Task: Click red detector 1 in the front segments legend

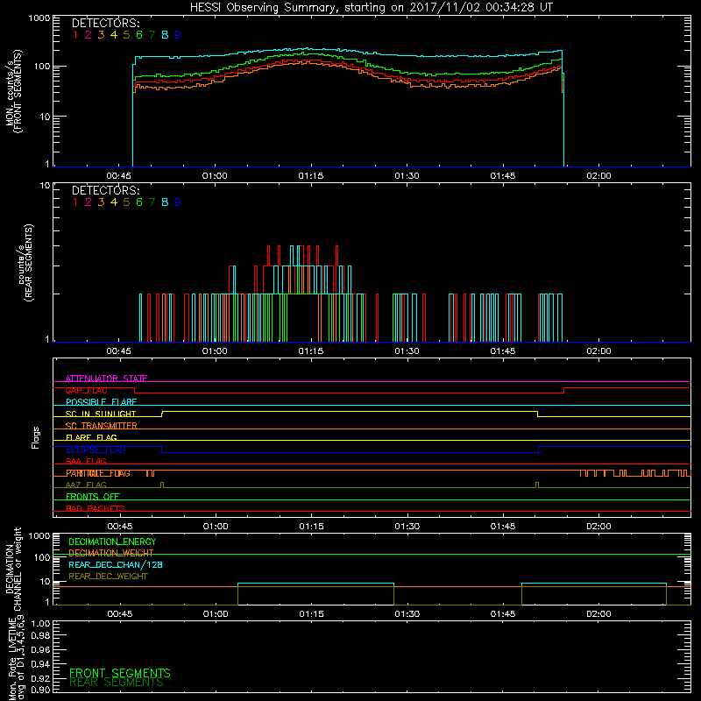Action: coord(75,35)
